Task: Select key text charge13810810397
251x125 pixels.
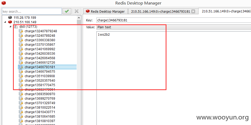Action: click(40, 121)
